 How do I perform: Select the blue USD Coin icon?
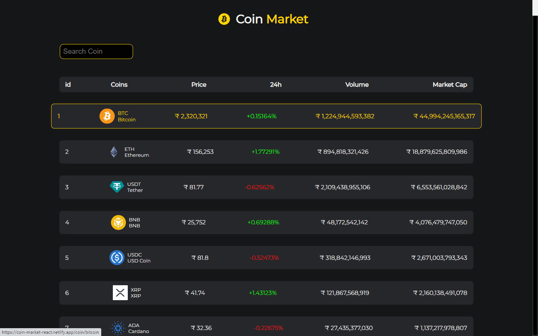pos(117,258)
